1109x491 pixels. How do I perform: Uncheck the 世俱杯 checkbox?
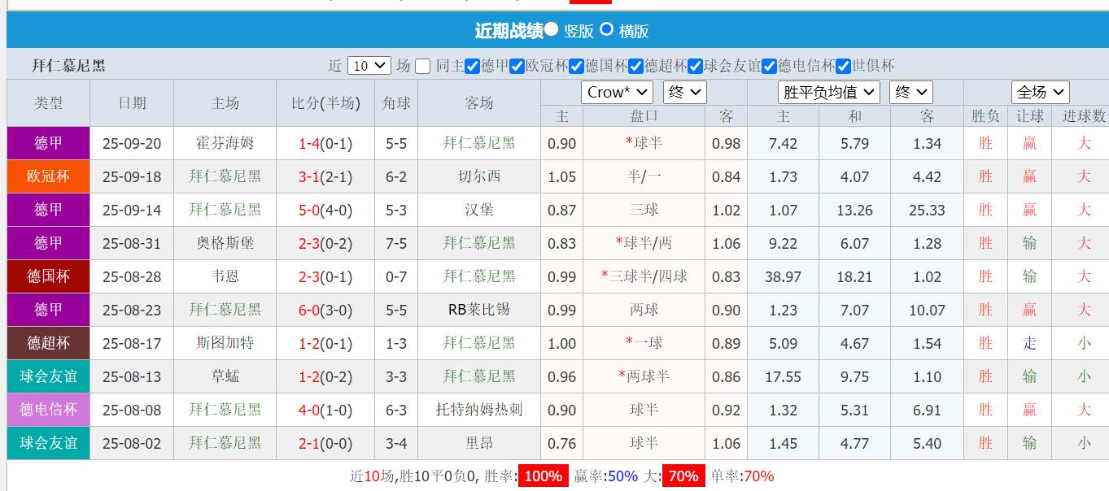point(844,65)
